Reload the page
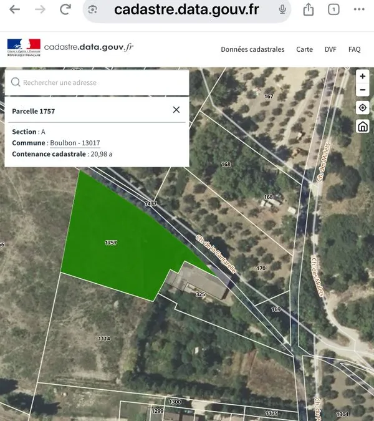The image size is (374, 421). tap(65, 9)
